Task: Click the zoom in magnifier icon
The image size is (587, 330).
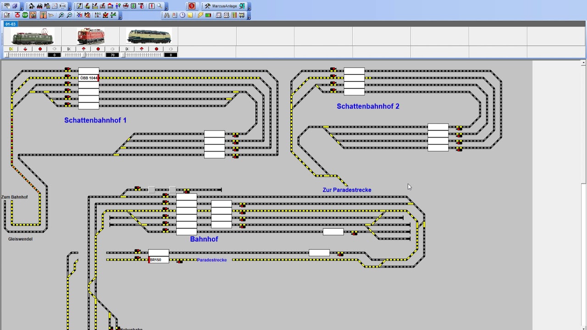Action: point(61,15)
